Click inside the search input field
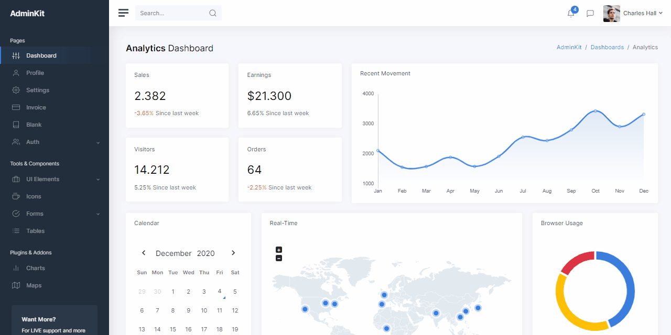671x335 pixels. tap(173, 13)
